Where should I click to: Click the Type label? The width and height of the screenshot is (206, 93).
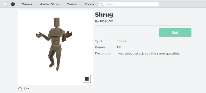pos(99,41)
